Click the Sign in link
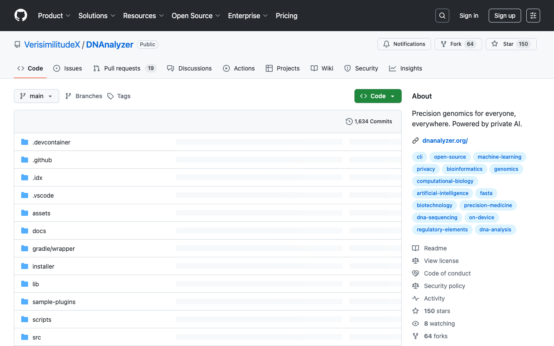 tap(469, 16)
